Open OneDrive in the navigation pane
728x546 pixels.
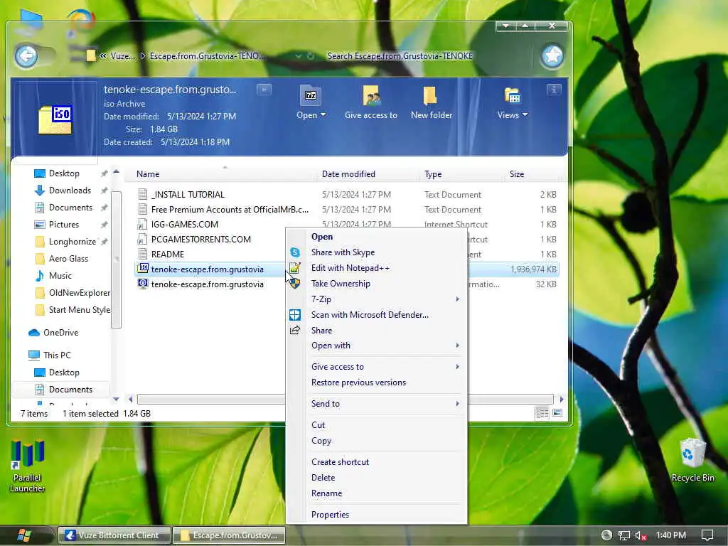pos(60,333)
